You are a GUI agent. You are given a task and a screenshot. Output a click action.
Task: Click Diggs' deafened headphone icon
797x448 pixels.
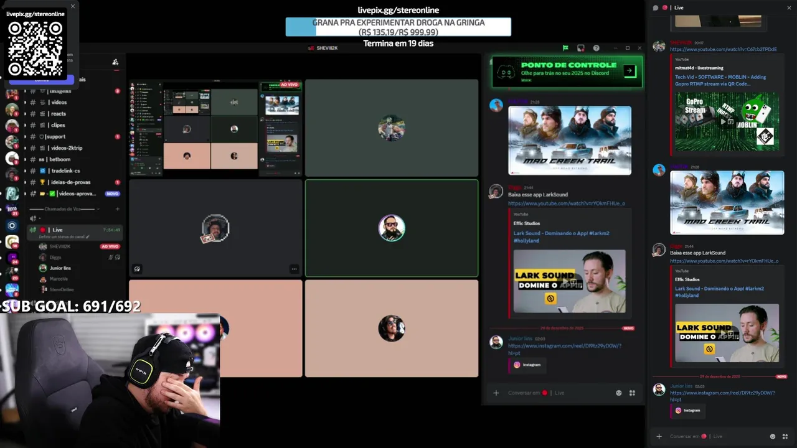(118, 257)
